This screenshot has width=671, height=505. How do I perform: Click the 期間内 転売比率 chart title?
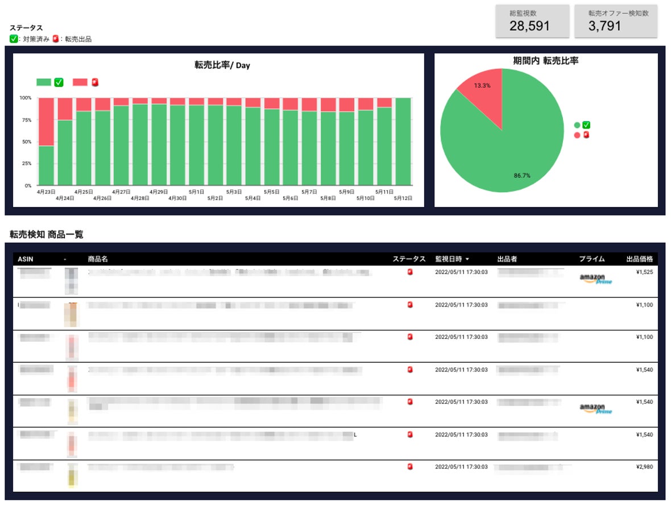[546, 61]
